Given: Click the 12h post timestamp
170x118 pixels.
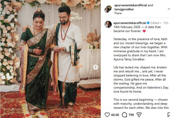Looking at the screenshot, I should point(166,23).
